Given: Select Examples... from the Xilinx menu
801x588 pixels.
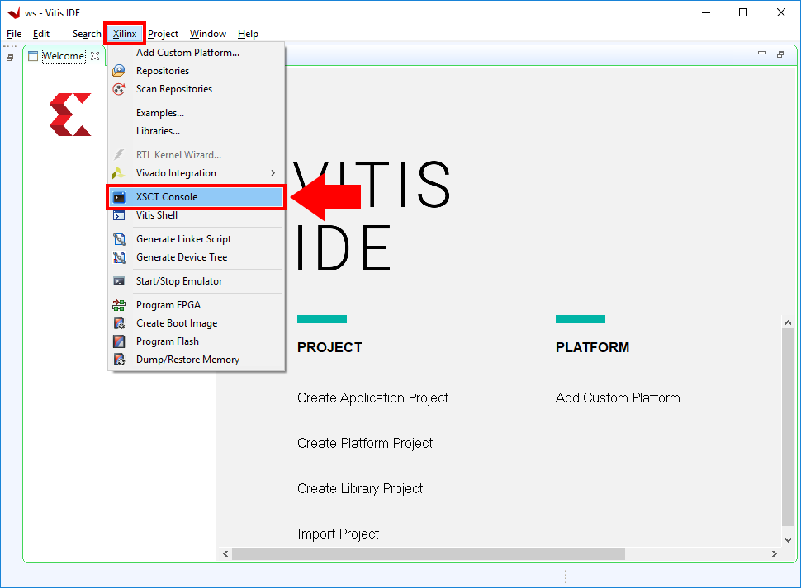Looking at the screenshot, I should (197, 113).
